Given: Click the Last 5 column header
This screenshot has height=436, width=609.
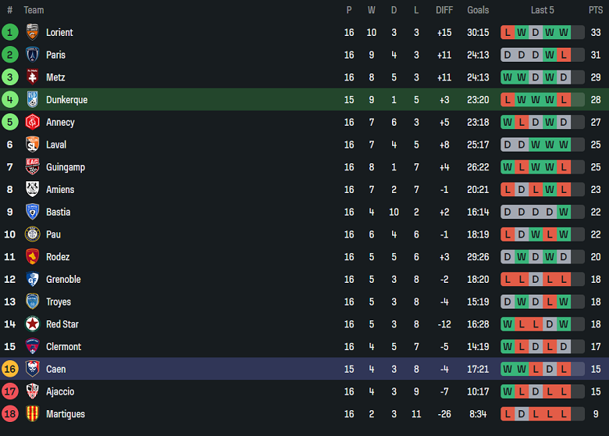Looking at the screenshot, I should 543,10.
